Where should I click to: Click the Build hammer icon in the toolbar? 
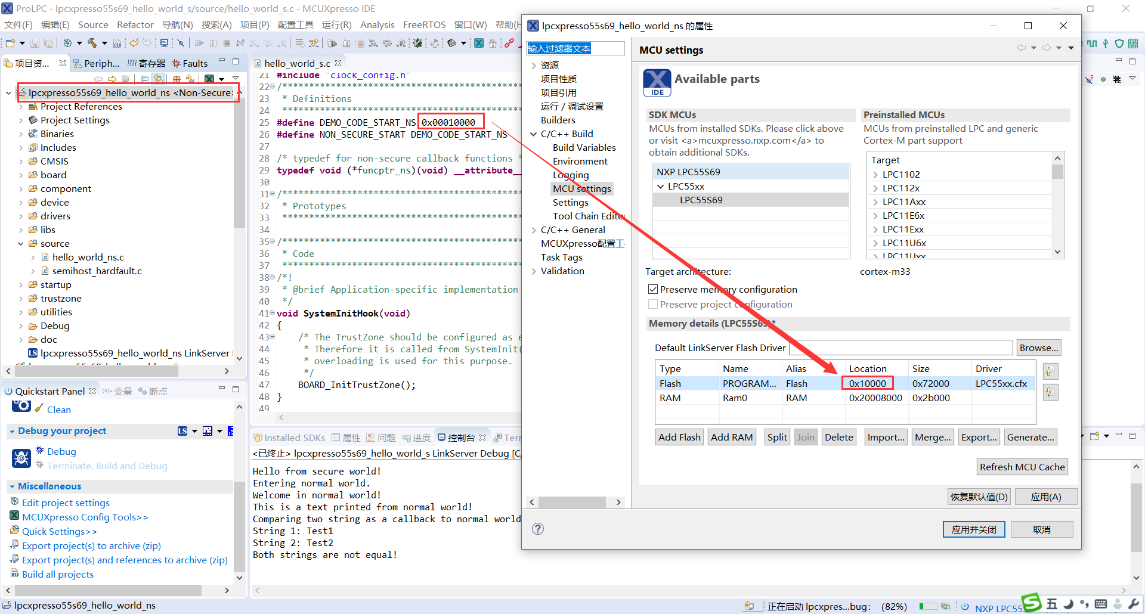click(92, 43)
